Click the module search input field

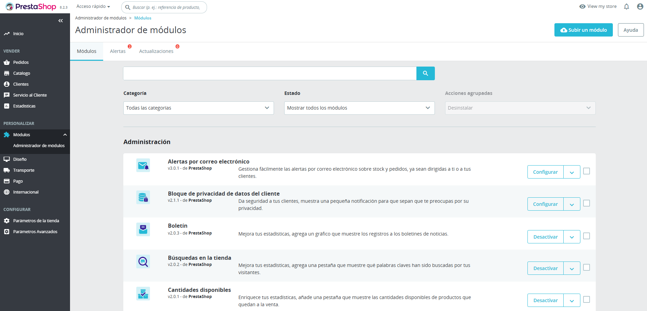(x=270, y=73)
